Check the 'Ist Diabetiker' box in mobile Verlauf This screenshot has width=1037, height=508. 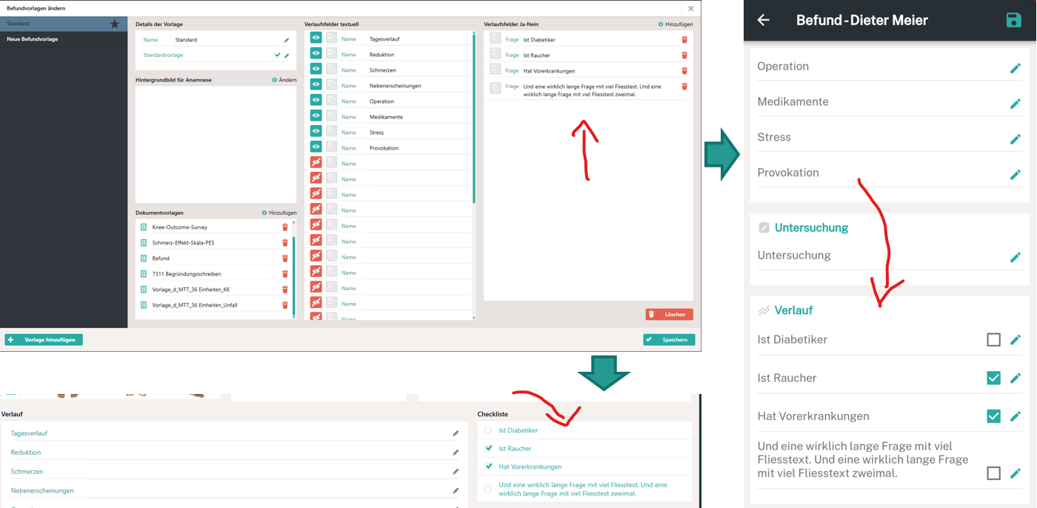pos(993,340)
